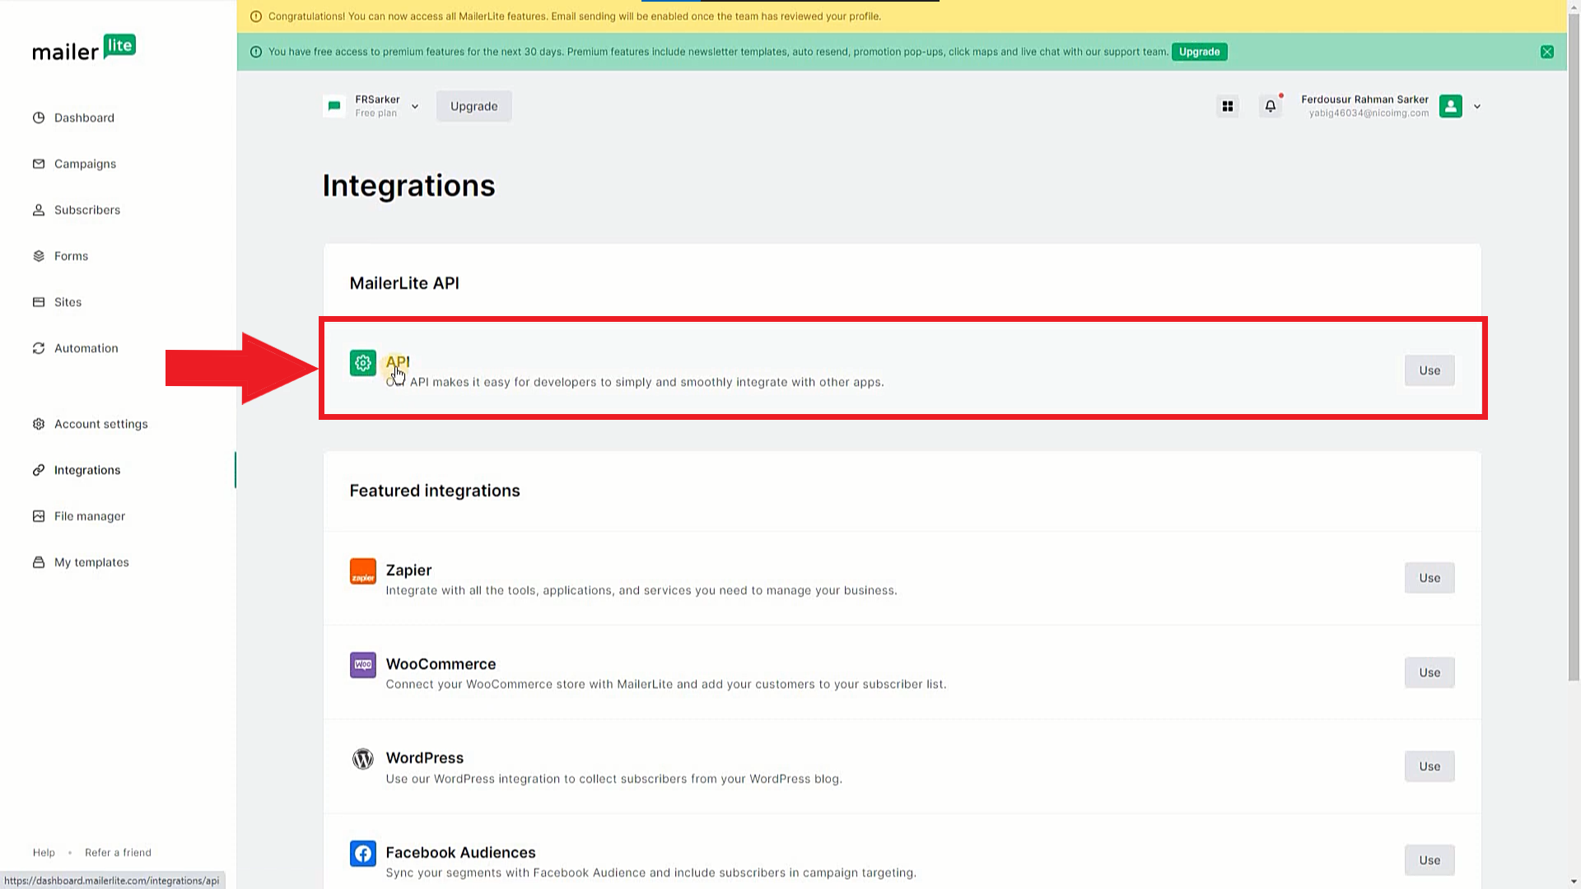
Task: Click Use for Facebook Audiences
Action: tap(1429, 860)
